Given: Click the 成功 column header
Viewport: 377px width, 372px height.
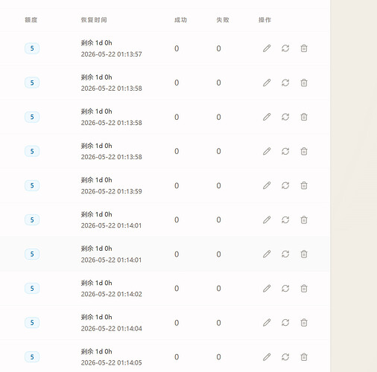Looking at the screenshot, I should tap(180, 20).
